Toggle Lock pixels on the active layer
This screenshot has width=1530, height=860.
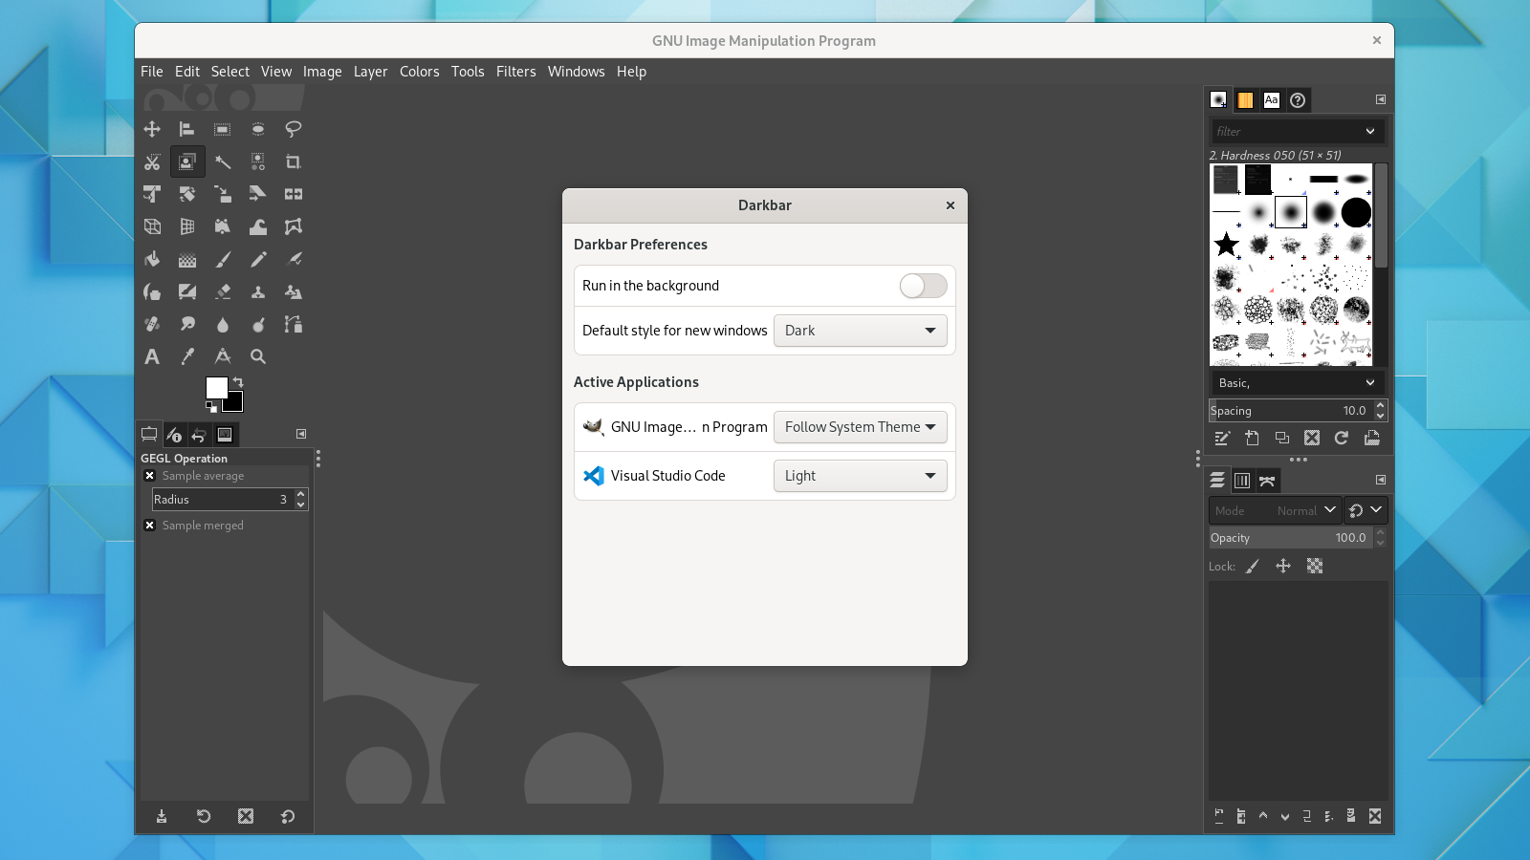(x=1254, y=566)
